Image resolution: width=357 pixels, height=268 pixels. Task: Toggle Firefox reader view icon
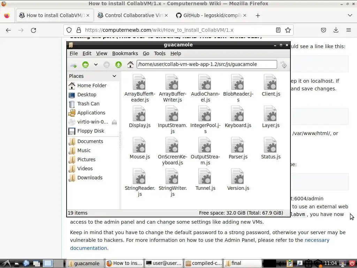pos(278,30)
